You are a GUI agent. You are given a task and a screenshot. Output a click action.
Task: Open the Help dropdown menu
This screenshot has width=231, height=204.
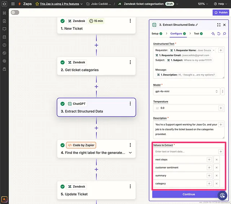(x=221, y=4)
